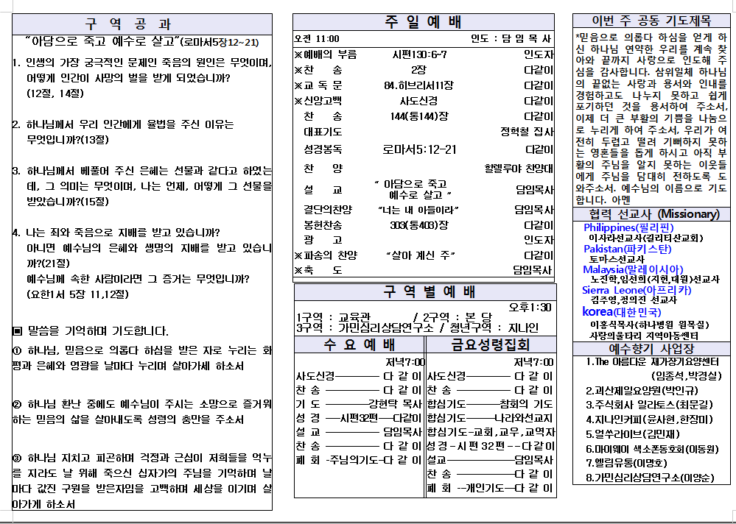Select the service time "오전 11:00"
This screenshot has width=736, height=524.
coord(317,38)
